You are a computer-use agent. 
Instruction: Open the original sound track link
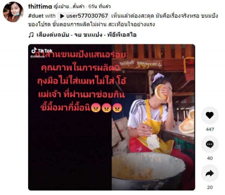click(x=87, y=35)
